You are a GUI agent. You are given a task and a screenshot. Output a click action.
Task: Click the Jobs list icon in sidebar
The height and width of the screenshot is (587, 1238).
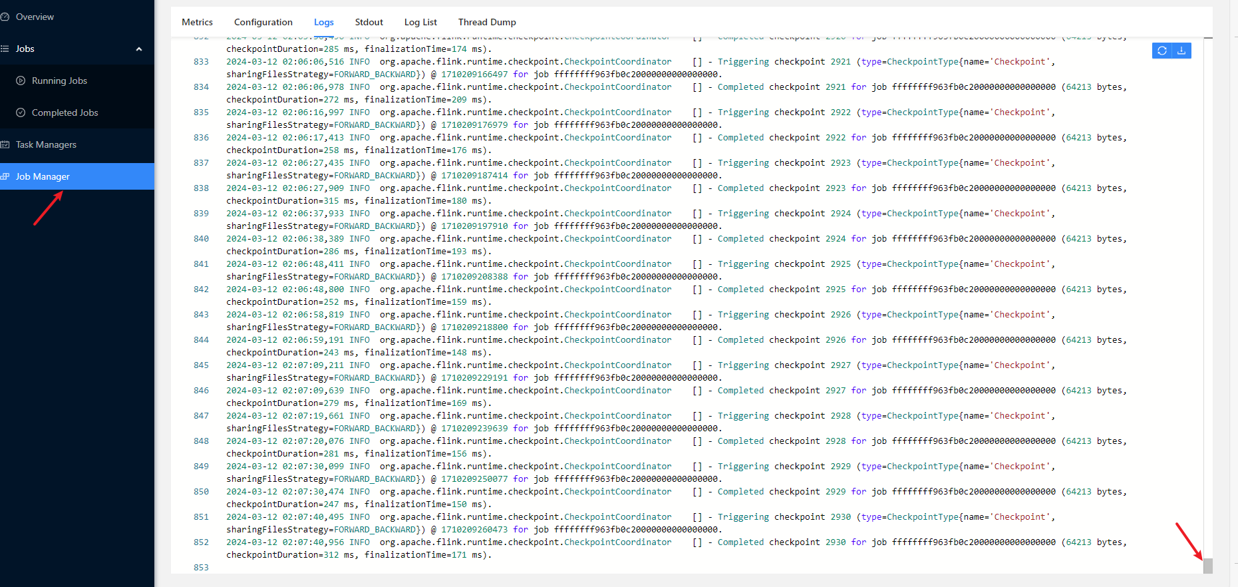tap(5, 49)
